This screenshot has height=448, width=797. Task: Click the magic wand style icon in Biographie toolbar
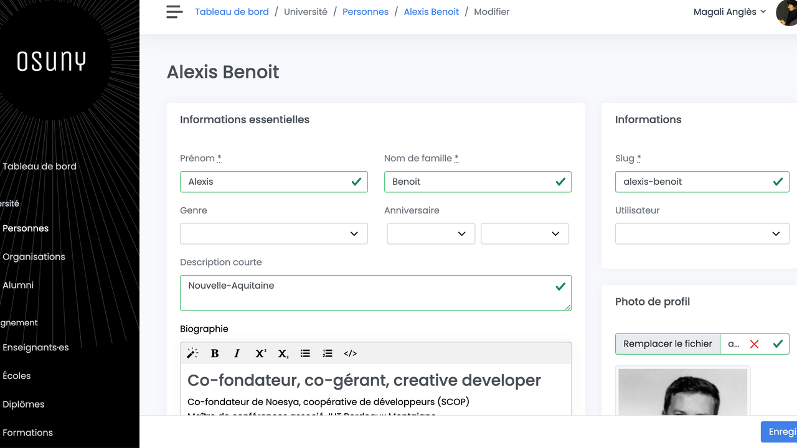coord(192,353)
